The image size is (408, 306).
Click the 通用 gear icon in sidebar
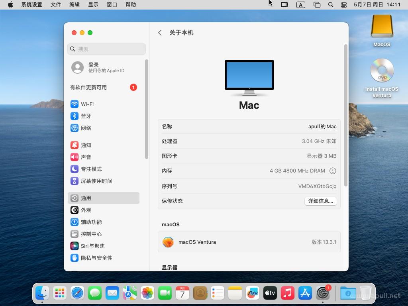pyautogui.click(x=75, y=198)
